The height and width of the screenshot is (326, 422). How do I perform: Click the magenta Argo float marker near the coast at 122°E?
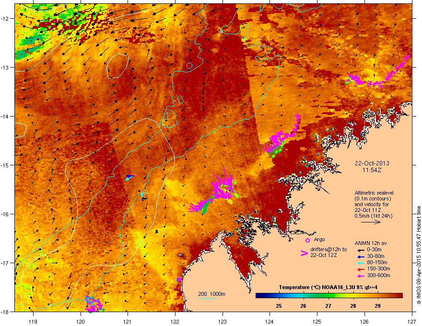(x=179, y=279)
